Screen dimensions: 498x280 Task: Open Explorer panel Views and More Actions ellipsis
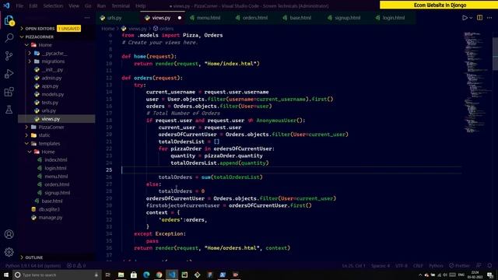pos(87,18)
